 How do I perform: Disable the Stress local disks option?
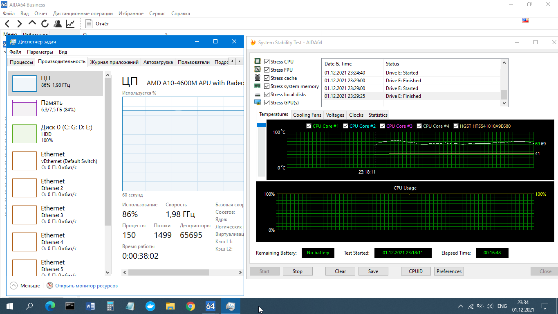click(x=267, y=95)
